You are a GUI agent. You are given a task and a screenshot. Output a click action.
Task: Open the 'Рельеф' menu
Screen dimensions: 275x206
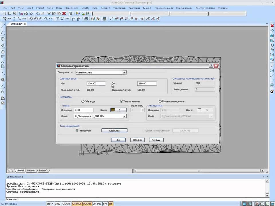tap(147, 8)
